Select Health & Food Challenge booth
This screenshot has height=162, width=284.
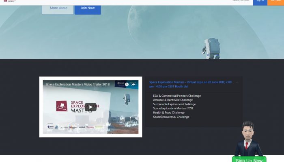tap(168, 113)
